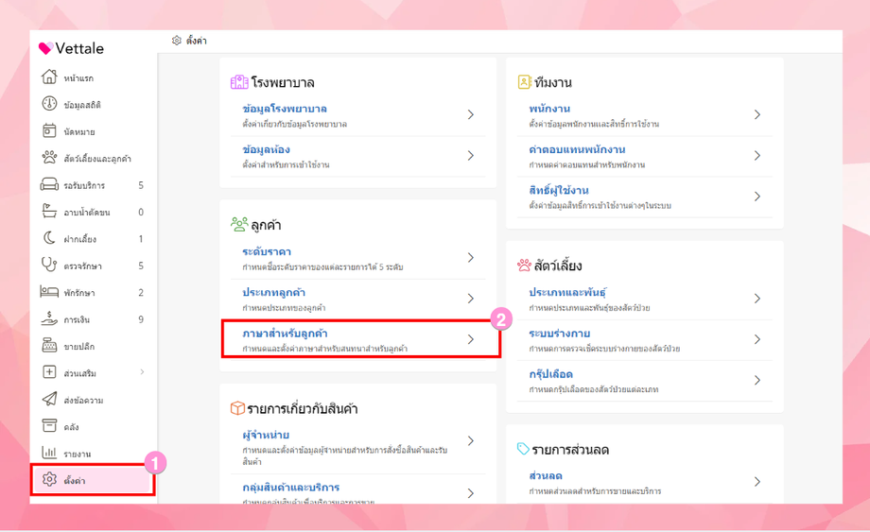Open the สิทธิ์ผู้ใช้งาน settings link
The image size is (870, 532).
tap(559, 190)
